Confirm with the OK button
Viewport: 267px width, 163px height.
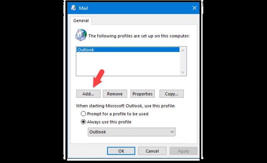click(x=121, y=151)
